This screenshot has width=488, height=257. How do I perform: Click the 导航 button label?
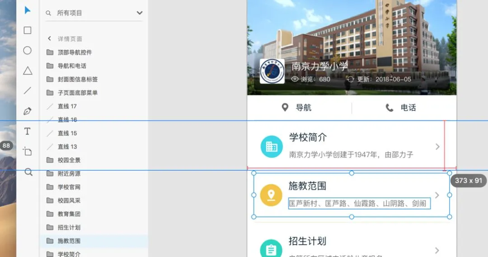click(x=304, y=107)
